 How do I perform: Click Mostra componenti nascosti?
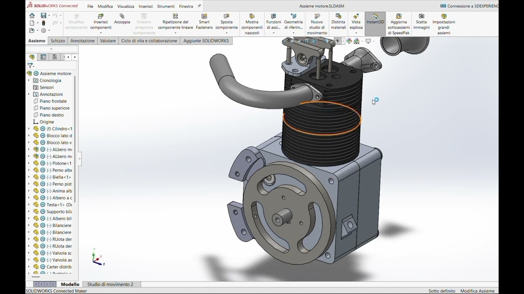click(252, 24)
